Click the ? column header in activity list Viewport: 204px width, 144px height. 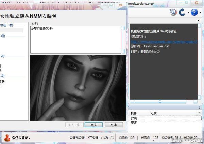[x=199, y=113]
